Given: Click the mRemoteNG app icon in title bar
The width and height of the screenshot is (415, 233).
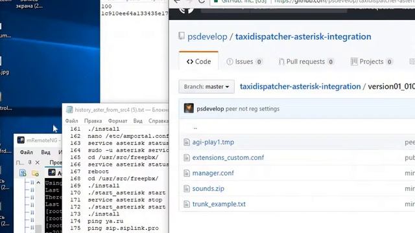Looking at the screenshot, I should [21, 140].
